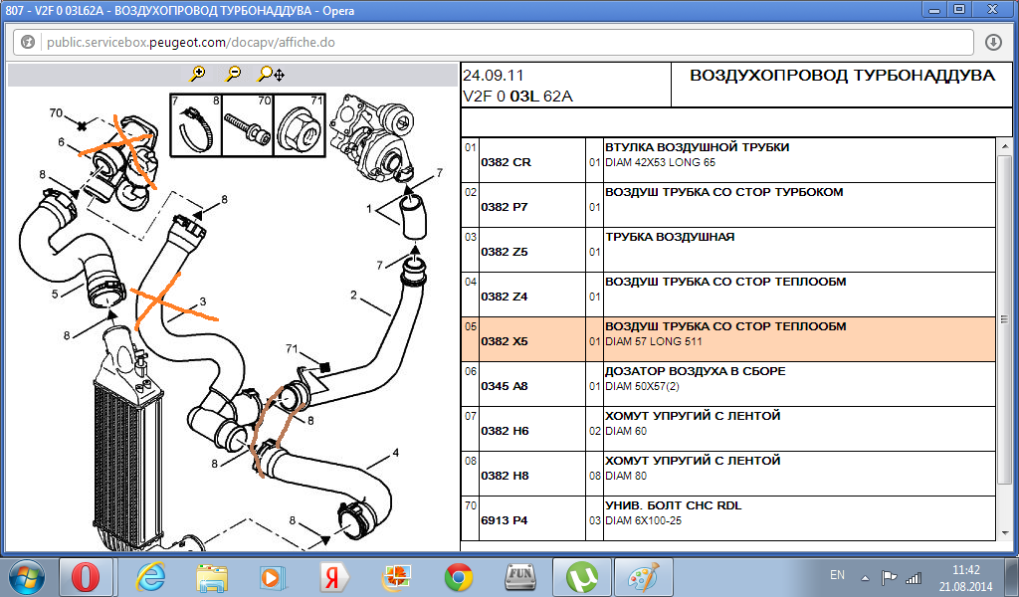The height and width of the screenshot is (597, 1019).
Task: Click the zoom out magnifier icon
Action: point(234,74)
